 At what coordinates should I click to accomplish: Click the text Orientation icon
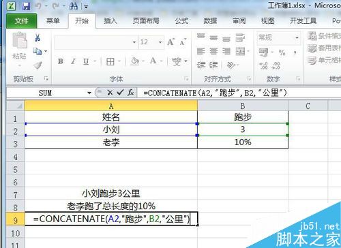pos(231,65)
